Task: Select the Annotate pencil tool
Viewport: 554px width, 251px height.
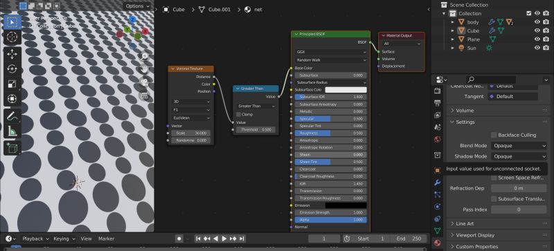Action: tap(12, 115)
